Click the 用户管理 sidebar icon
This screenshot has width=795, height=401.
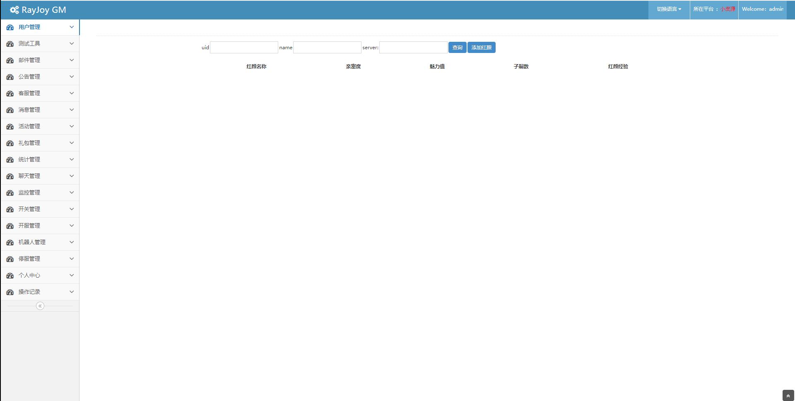pyautogui.click(x=10, y=27)
